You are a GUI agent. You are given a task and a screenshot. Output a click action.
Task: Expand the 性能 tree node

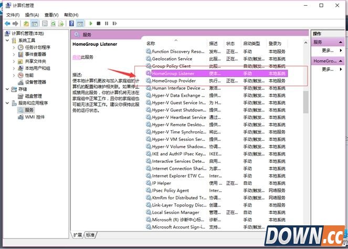pos(14,75)
